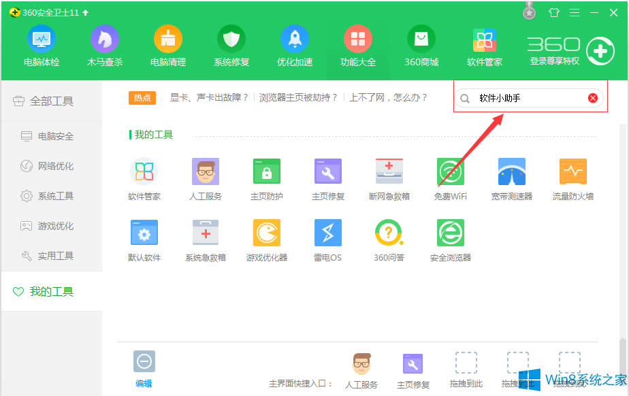Launch 系统急救箱 tool
Image resolution: width=629 pixels, height=396 pixels.
(x=206, y=240)
